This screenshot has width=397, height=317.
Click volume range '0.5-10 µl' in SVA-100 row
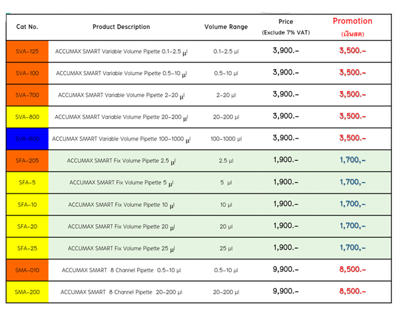[x=226, y=73]
